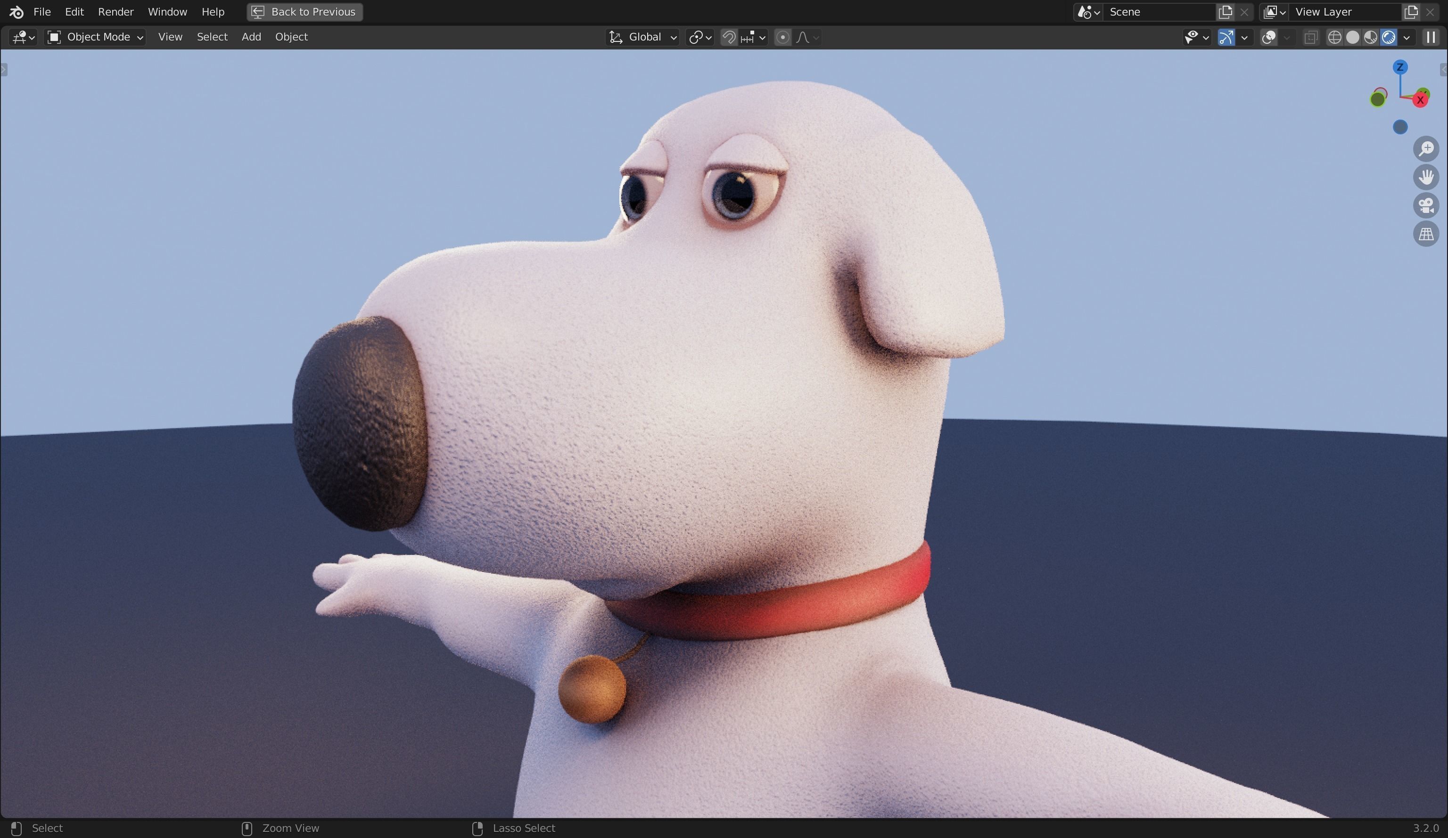This screenshot has height=838, width=1448.
Task: Click the "Zoom View" status text
Action: pos(291,828)
